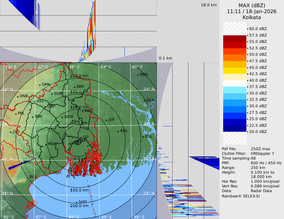
Task: Select the DCA station dot
Action: (x=145, y=100)
